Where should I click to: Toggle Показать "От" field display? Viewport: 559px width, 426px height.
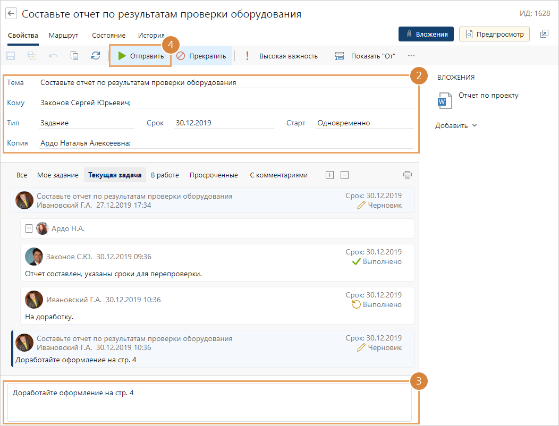pyautogui.click(x=369, y=56)
